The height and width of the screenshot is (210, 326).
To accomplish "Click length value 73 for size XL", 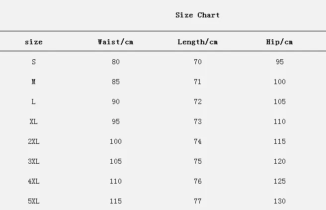I will pyautogui.click(x=198, y=121).
